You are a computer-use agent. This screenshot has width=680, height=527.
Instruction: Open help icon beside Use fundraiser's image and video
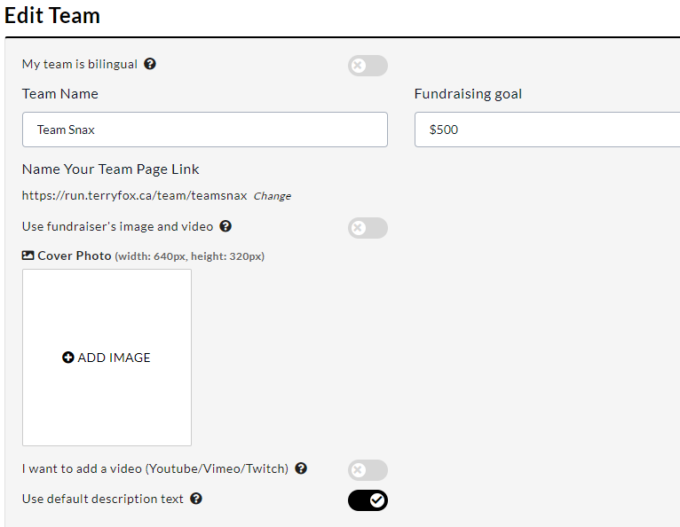pos(225,226)
